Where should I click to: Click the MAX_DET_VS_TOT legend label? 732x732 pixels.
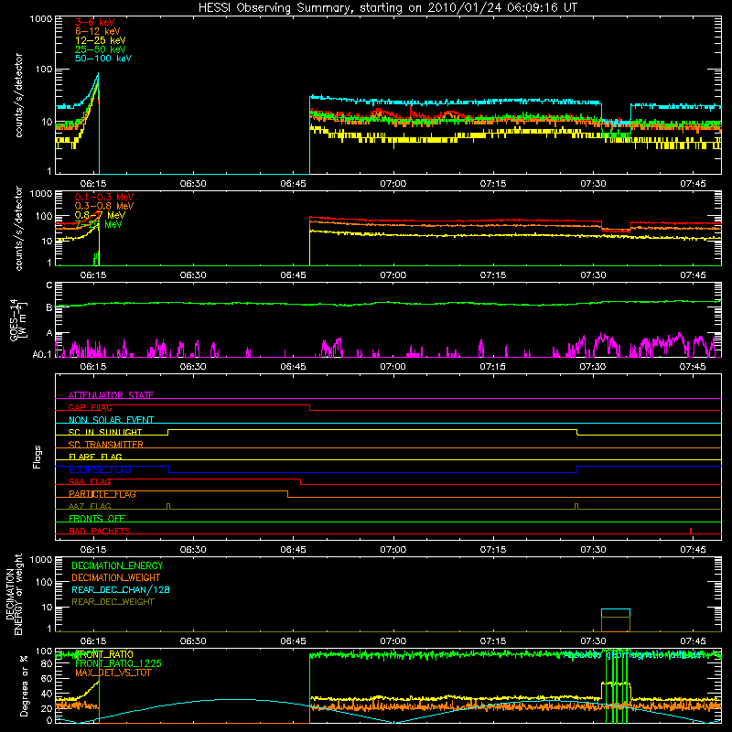[113, 673]
